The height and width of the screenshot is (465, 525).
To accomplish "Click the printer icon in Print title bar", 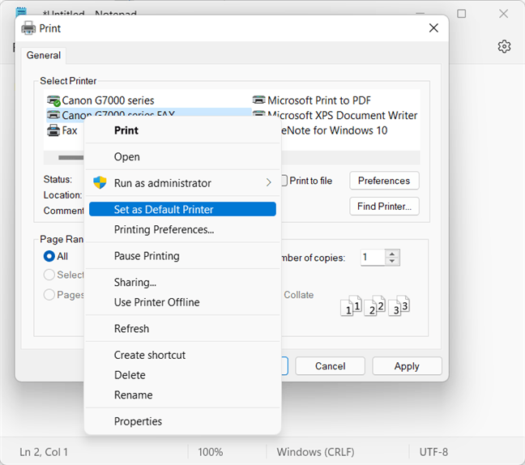I will tap(28, 28).
